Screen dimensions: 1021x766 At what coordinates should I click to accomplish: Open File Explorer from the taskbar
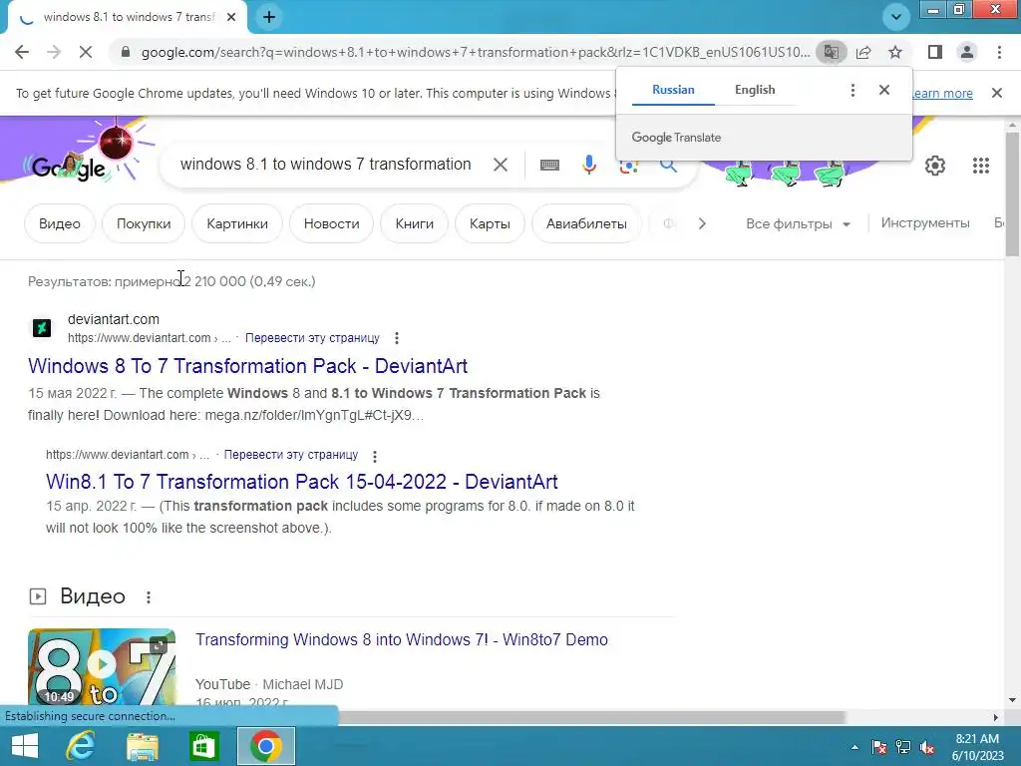[143, 746]
